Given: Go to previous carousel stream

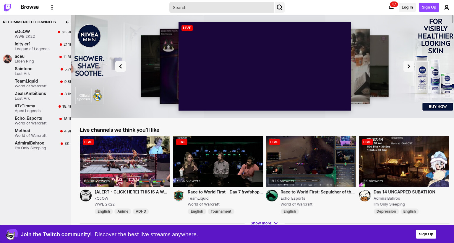Looking at the screenshot, I should 121,66.
